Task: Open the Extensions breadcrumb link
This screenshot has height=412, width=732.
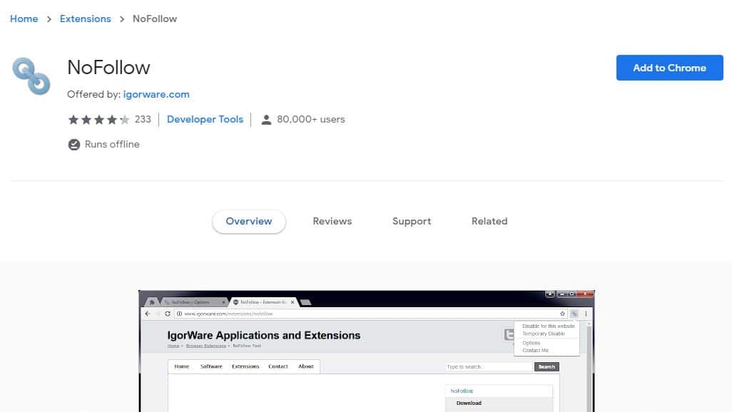Action: pos(86,19)
